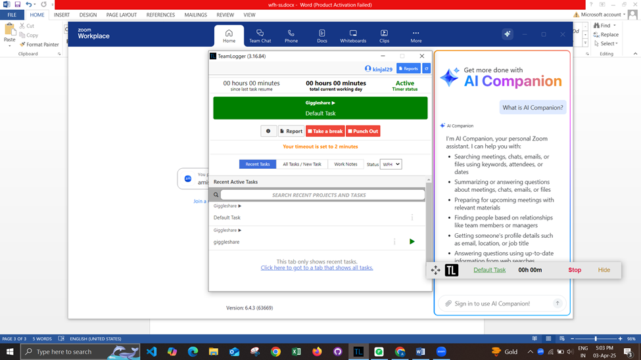Open Whiteboards in Zoom Workplace
This screenshot has height=360, width=641.
353,36
